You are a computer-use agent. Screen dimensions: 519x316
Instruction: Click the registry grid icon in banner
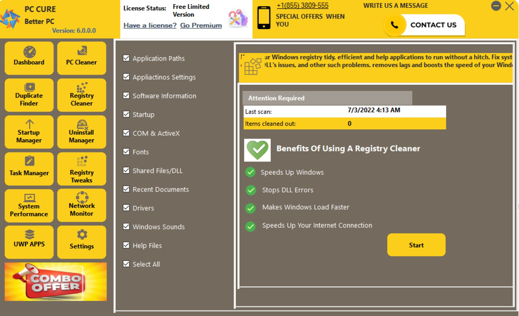[252, 66]
